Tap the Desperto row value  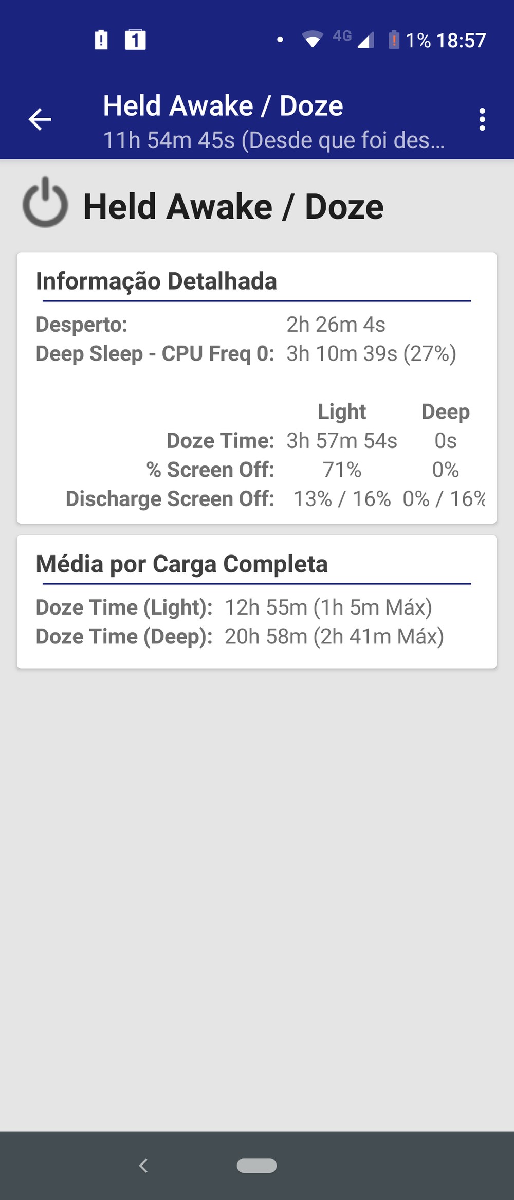coord(336,325)
